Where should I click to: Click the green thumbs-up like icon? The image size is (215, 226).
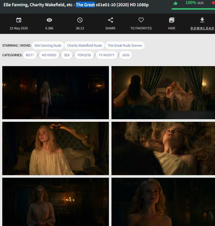(x=175, y=3)
